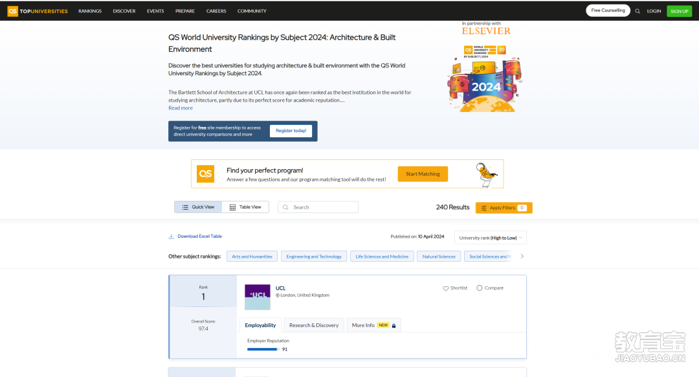The image size is (699, 377).
Task: Select the Compare radio button for UCL
Action: [x=479, y=288]
